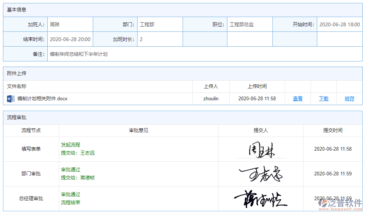Screen dimensions: 366x215
Task: Click the 结束时间 field label
Action: tap(34, 39)
